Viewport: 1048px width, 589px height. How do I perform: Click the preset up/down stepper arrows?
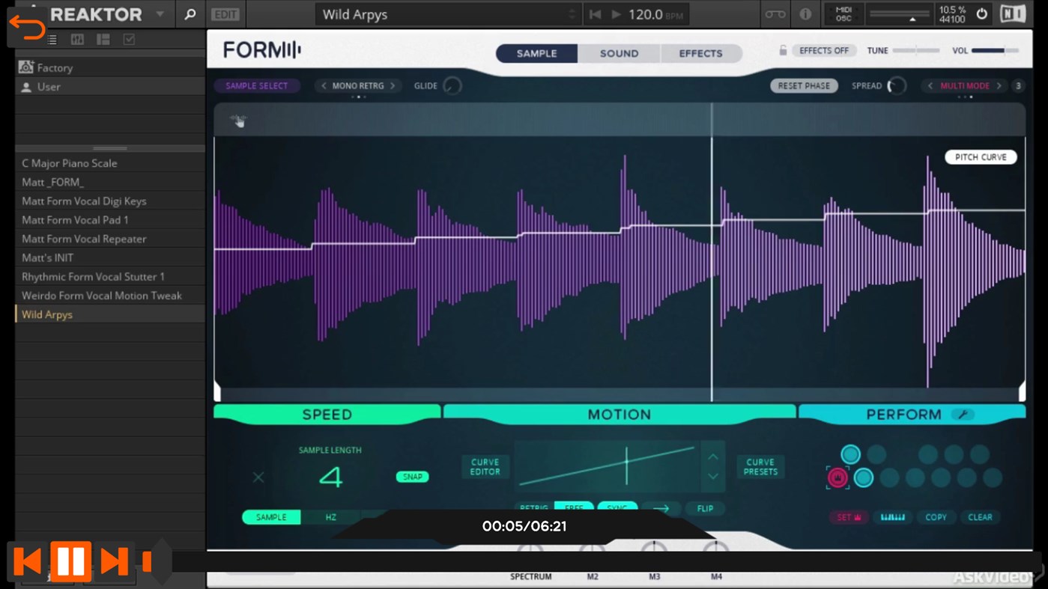pos(572,14)
